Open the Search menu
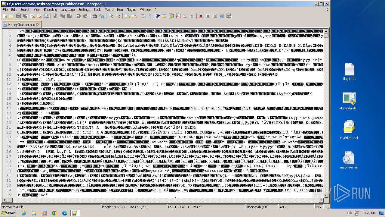Screen dimensions: 385x217 tap(25, 10)
